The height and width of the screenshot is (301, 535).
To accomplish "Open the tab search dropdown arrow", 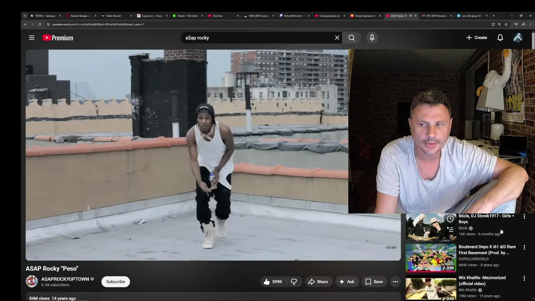I will pos(25,16).
